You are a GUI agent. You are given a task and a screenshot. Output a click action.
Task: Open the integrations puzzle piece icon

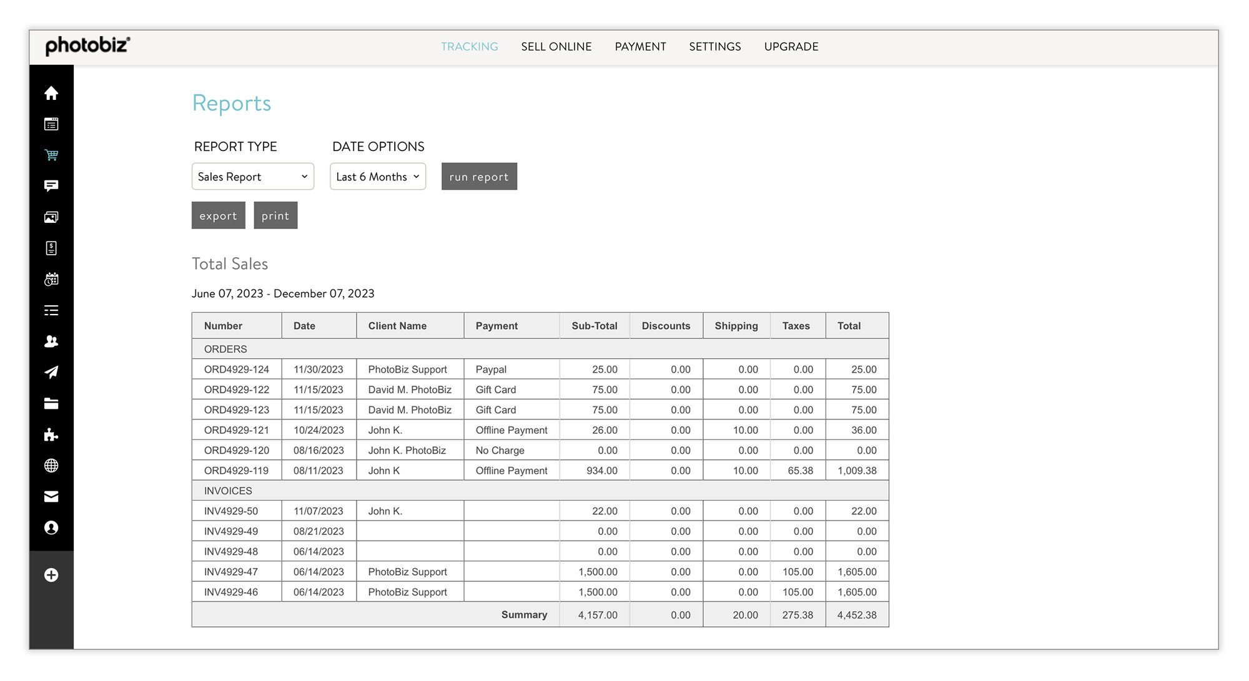tap(52, 434)
